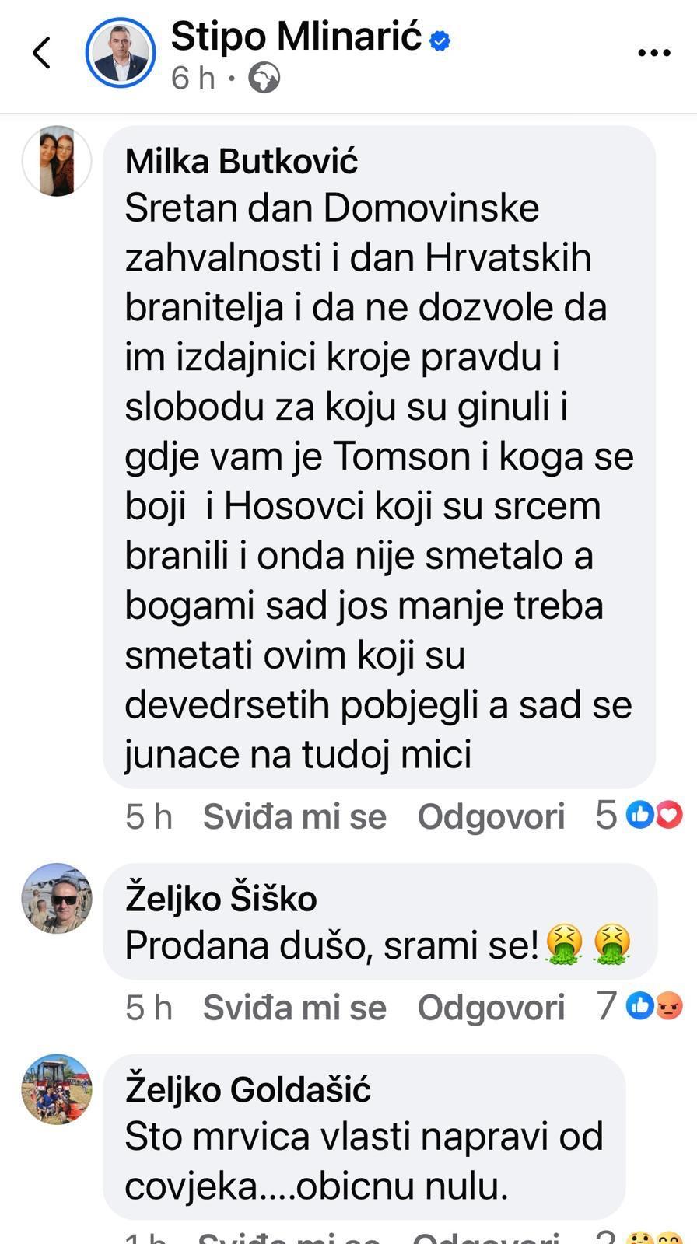697x1244 pixels.
Task: Open Stipo Mlinarić page title
Action: click(296, 37)
